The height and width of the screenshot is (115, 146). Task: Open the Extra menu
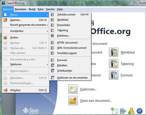(41, 9)
